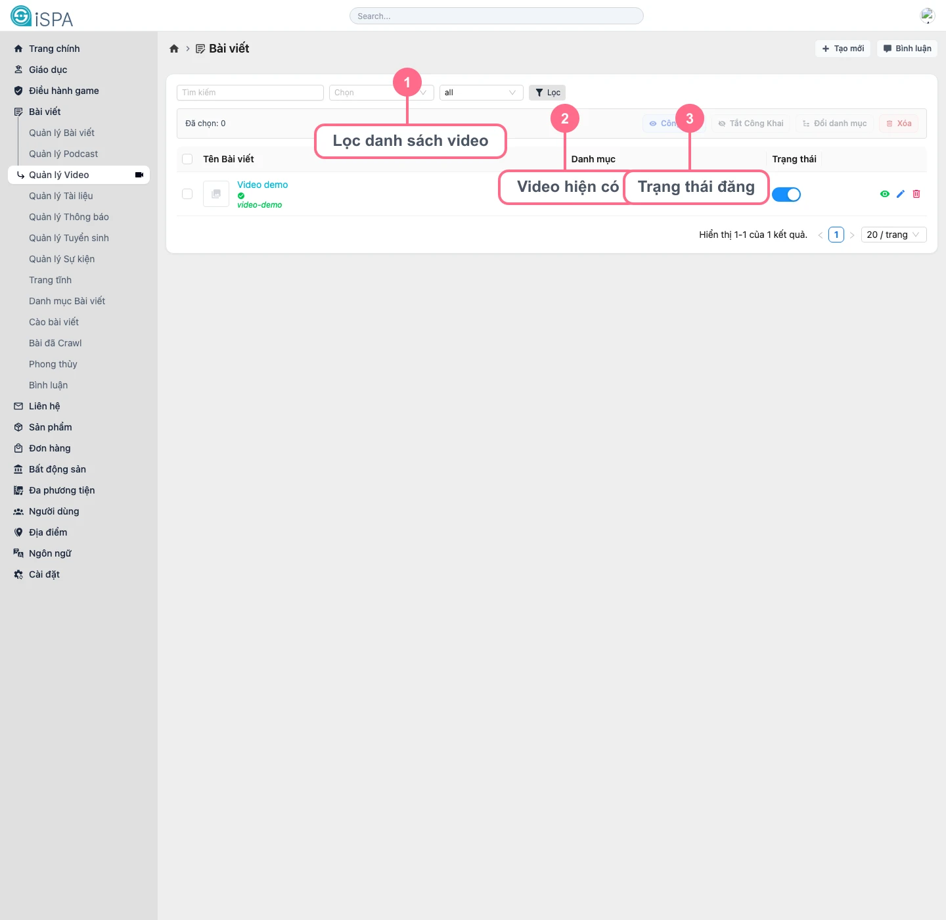Click inside the Tìm kiếm search field

(250, 92)
